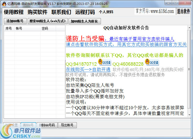Click 退出软件 to exit the software
The image size is (193, 139).
coord(183,11)
